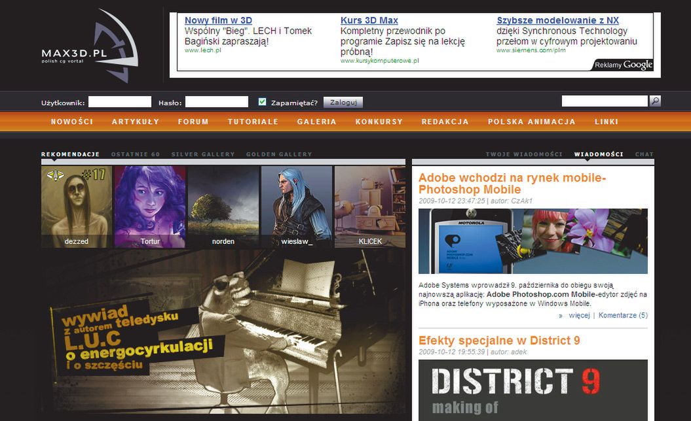Screen dimensions: 691x421
Task: Toggle the Zapamiętać checkbox
Action: (262, 102)
